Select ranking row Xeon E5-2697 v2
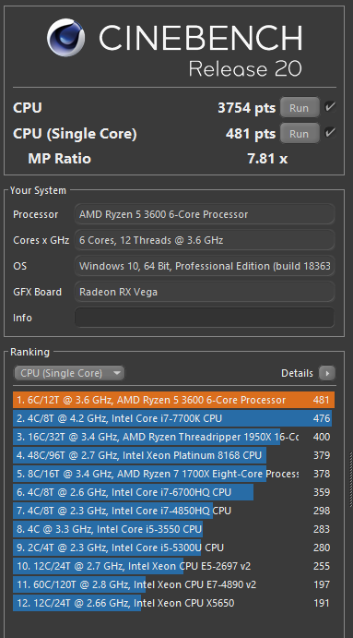Image resolution: width=353 pixels, height=638 pixels. pos(174,566)
